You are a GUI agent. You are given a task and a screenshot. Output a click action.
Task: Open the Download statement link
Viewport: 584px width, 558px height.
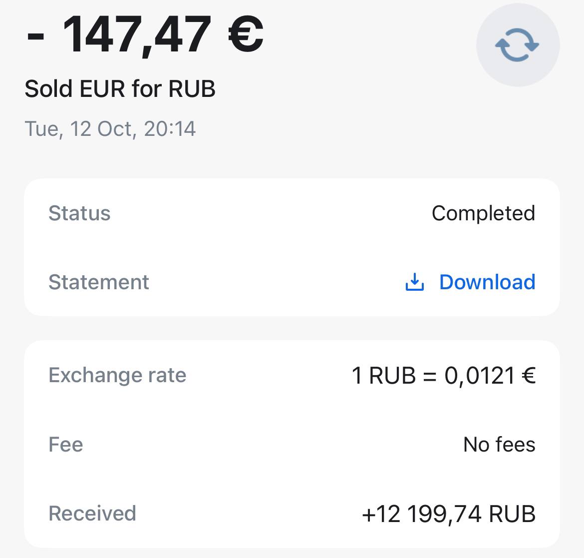point(487,282)
